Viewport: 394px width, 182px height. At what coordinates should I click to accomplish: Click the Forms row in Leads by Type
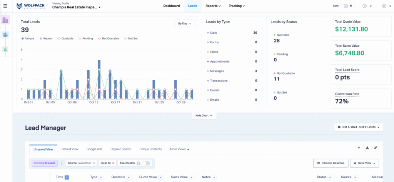point(232,42)
